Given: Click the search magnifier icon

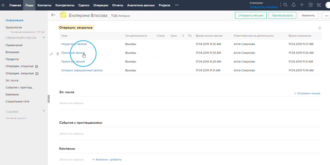Looking at the screenshot, I should tap(285, 5).
